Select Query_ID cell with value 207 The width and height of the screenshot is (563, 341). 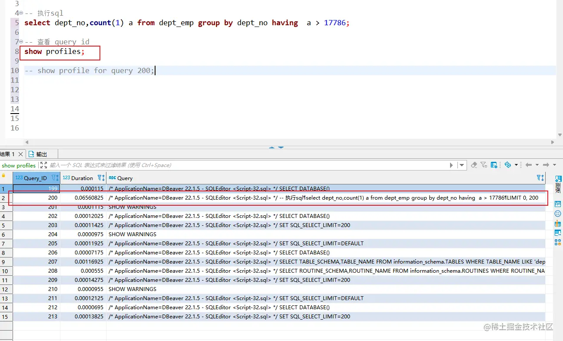[36, 262]
